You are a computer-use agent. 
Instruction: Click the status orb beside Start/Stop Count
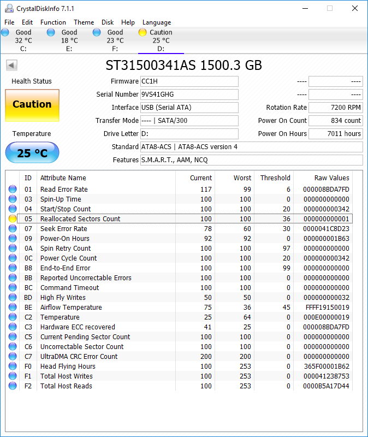(x=13, y=209)
